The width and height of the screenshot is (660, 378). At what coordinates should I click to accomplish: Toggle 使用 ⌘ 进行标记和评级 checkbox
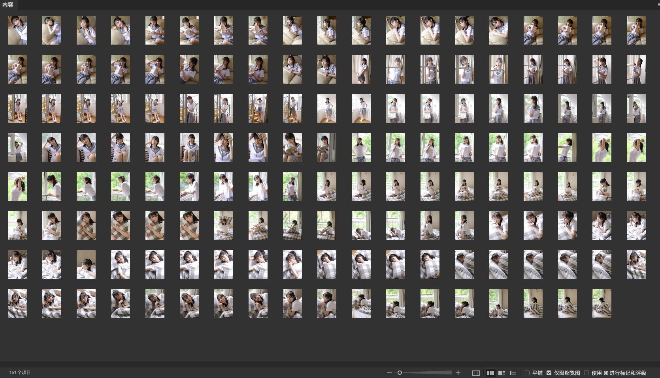tap(586, 373)
